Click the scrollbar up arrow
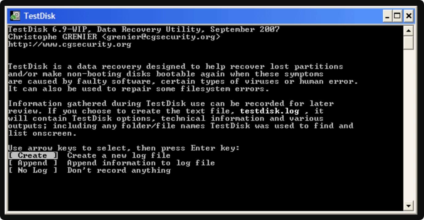Image resolution: width=424 pixels, height=220 pixels. 409,31
